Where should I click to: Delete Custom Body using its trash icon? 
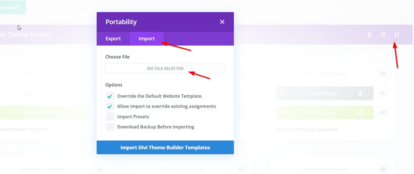(x=360, y=93)
